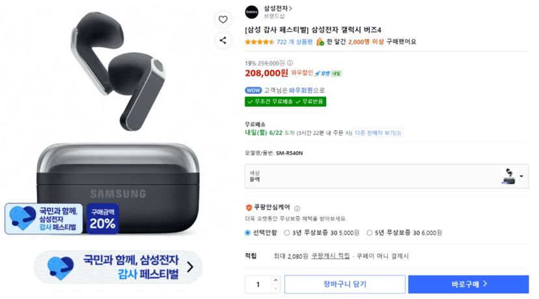Open 다른 판매자 보기 sellers link

(378, 133)
